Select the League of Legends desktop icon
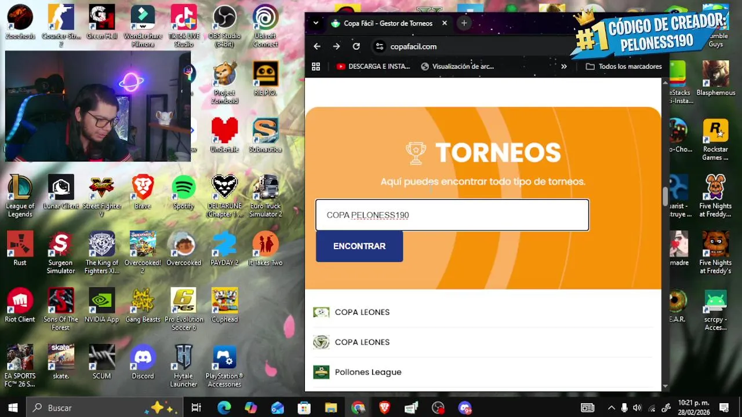Image resolution: width=742 pixels, height=417 pixels. 20,196
